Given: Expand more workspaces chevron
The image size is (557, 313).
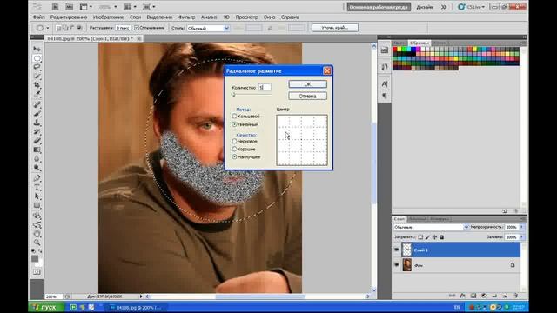Looking at the screenshot, I should coord(444,7).
